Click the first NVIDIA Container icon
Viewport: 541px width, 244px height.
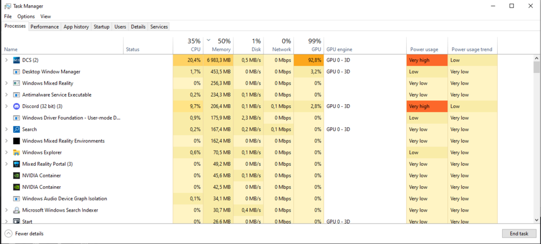(16, 175)
